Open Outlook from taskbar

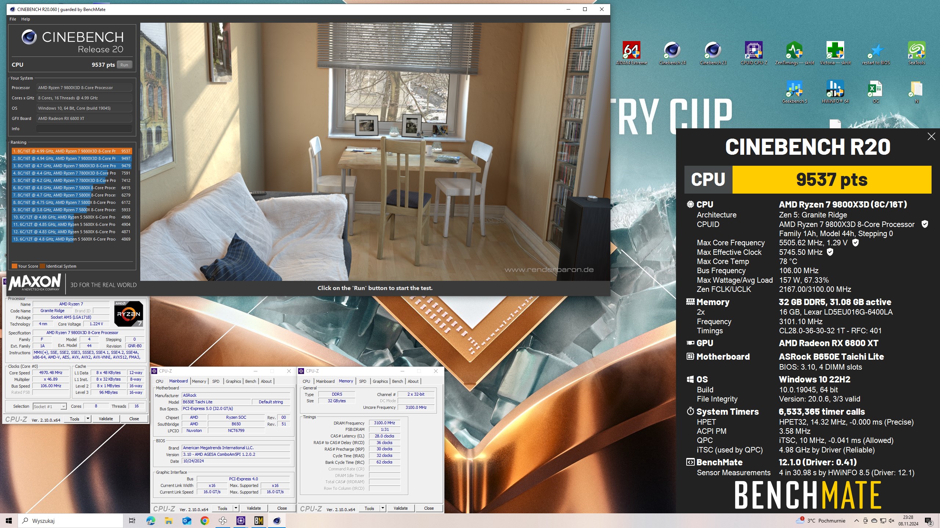point(187,521)
